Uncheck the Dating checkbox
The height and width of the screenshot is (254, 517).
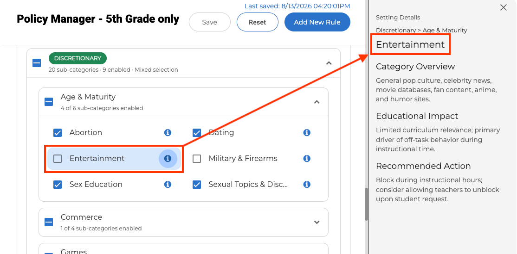[x=197, y=133]
